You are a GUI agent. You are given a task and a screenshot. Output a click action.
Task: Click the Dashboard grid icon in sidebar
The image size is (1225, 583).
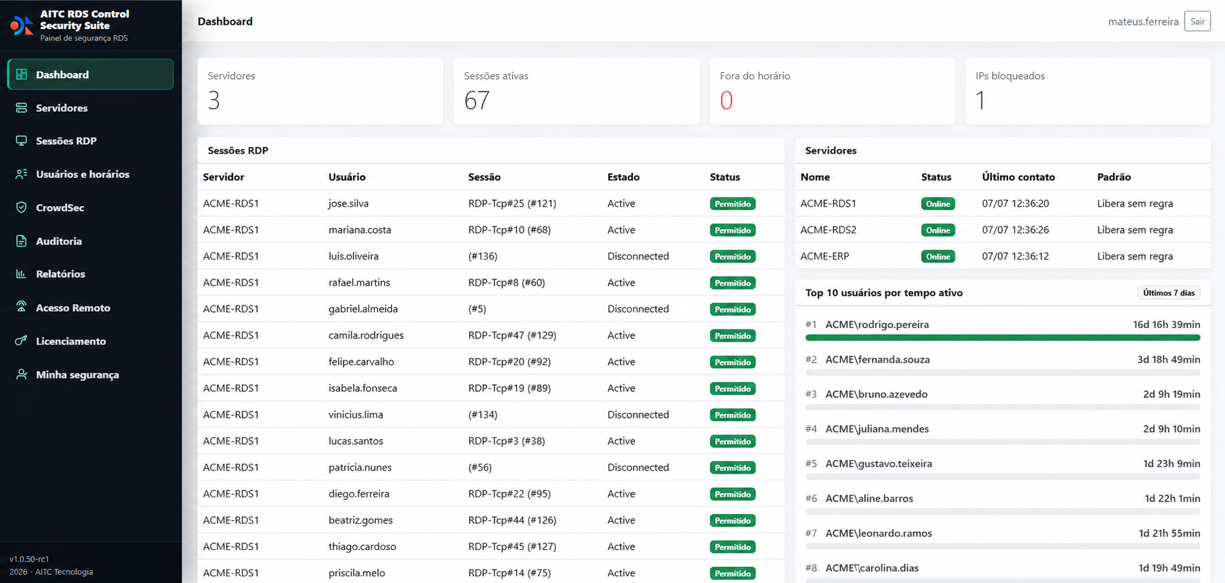(x=22, y=74)
